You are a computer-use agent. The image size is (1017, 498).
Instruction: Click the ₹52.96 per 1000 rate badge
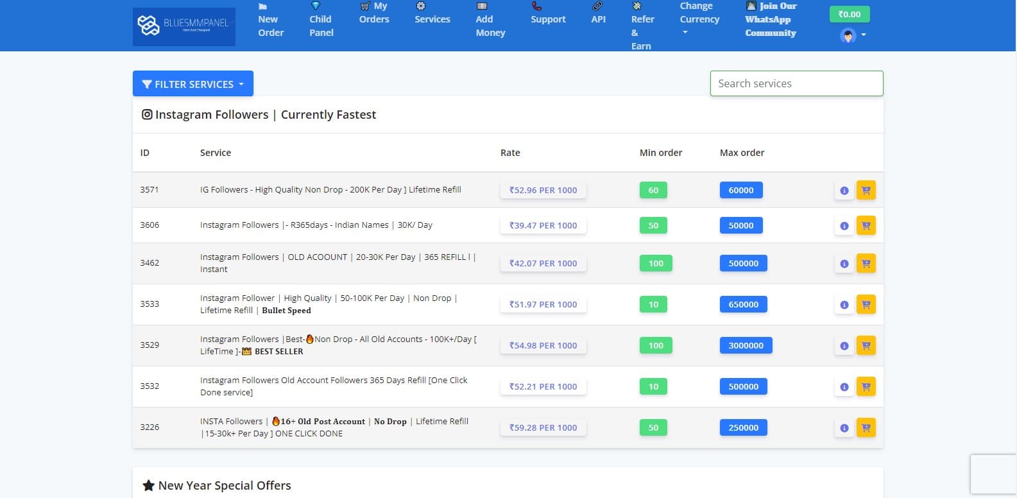[543, 191]
